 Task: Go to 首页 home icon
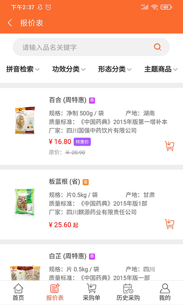click(18, 292)
